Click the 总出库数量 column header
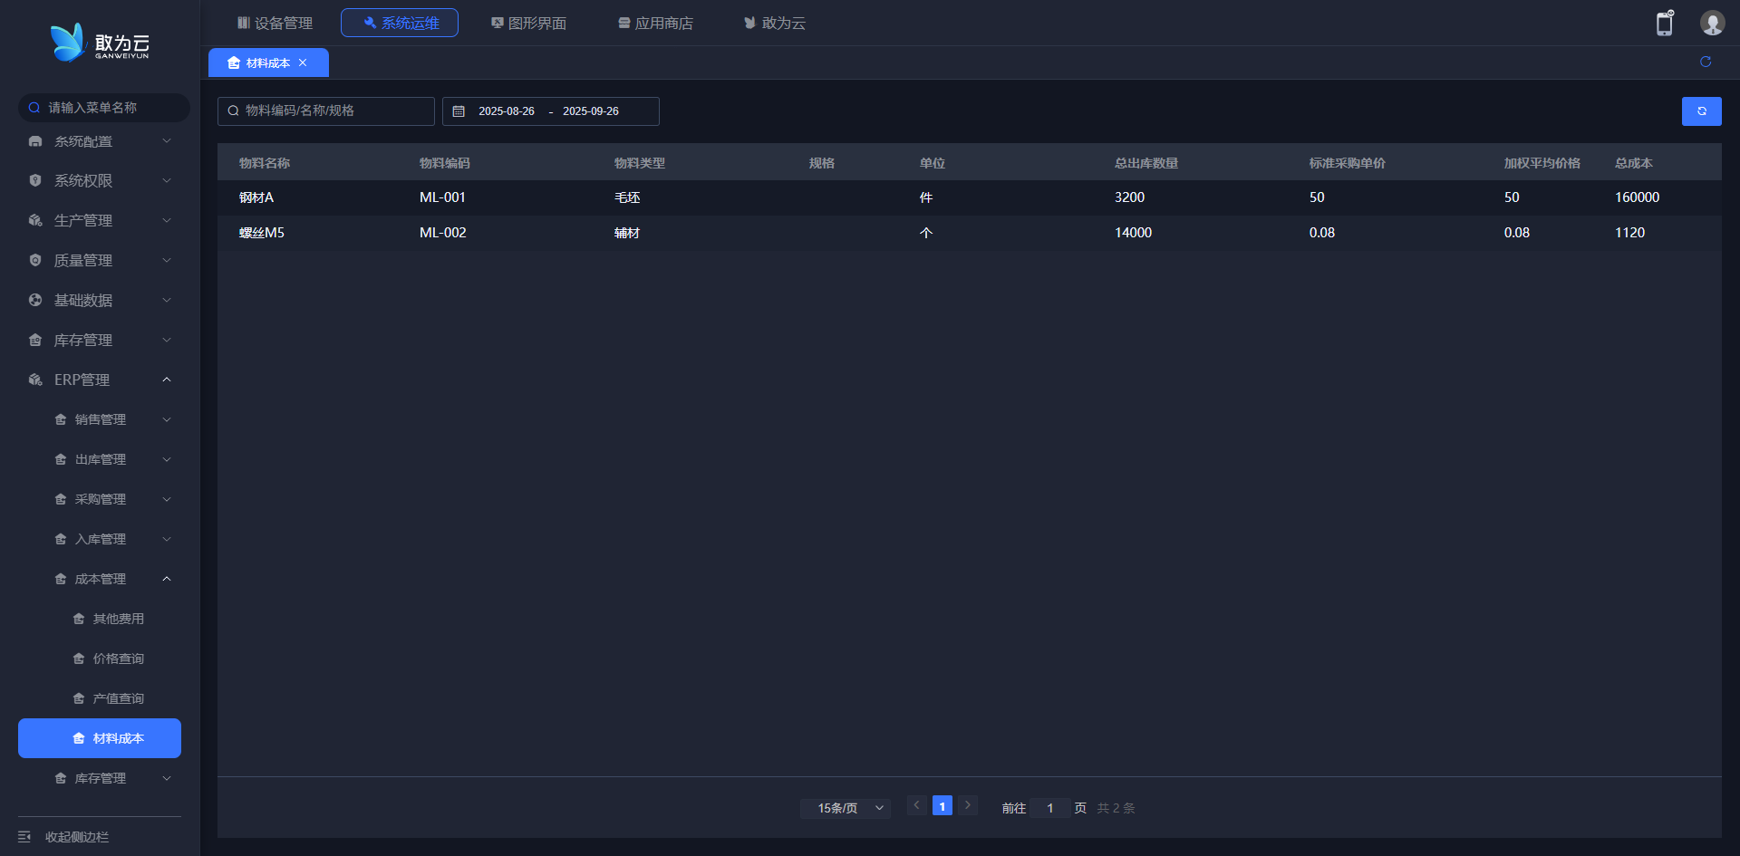1740x856 pixels. (1146, 163)
